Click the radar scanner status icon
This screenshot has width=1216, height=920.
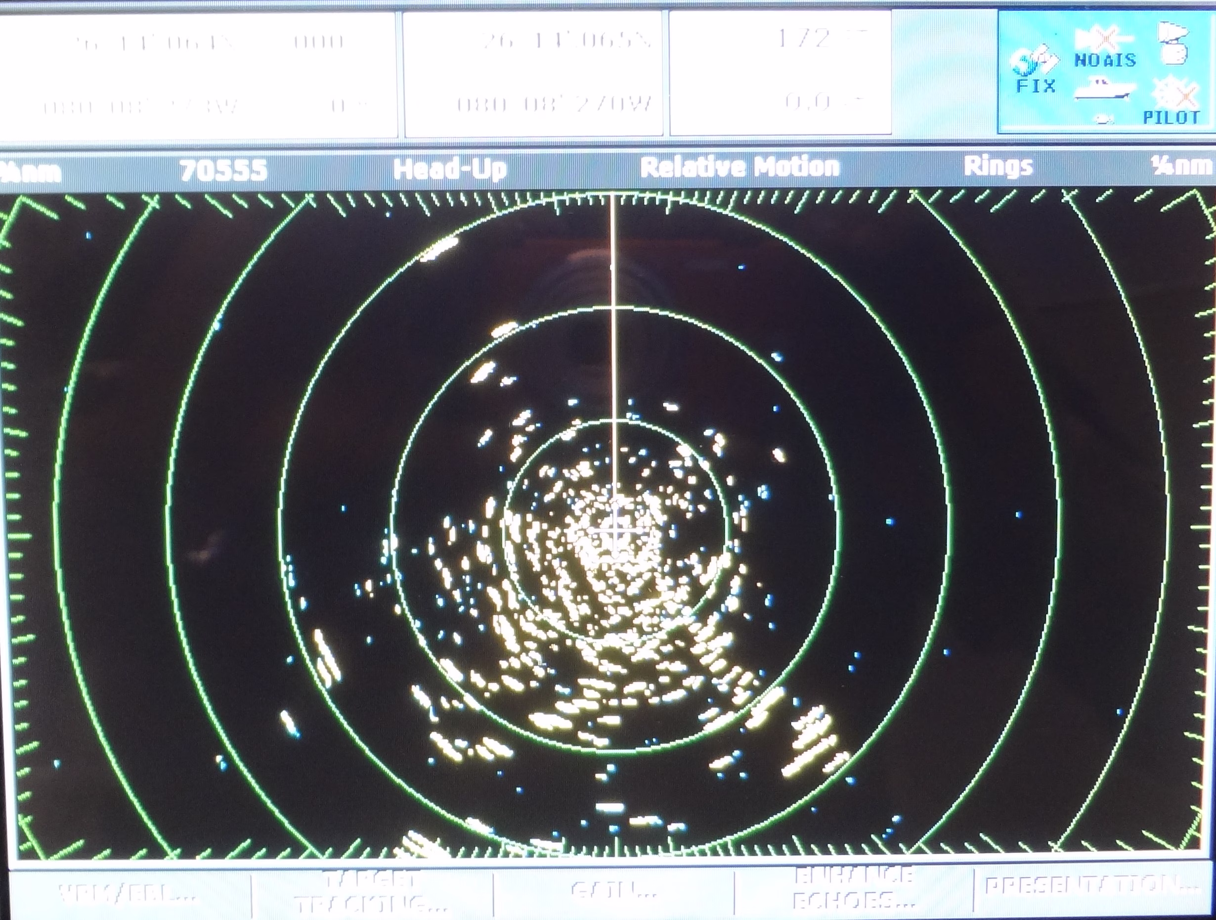tap(1172, 42)
